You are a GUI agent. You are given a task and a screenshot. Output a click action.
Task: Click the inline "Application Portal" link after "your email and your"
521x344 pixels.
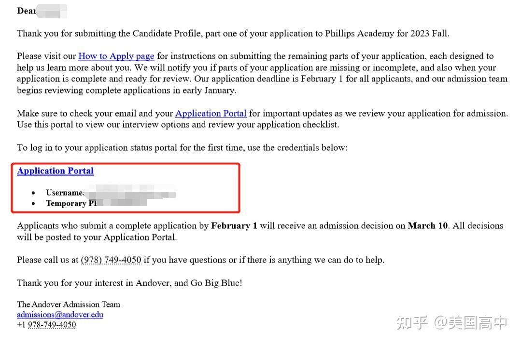[211, 113]
